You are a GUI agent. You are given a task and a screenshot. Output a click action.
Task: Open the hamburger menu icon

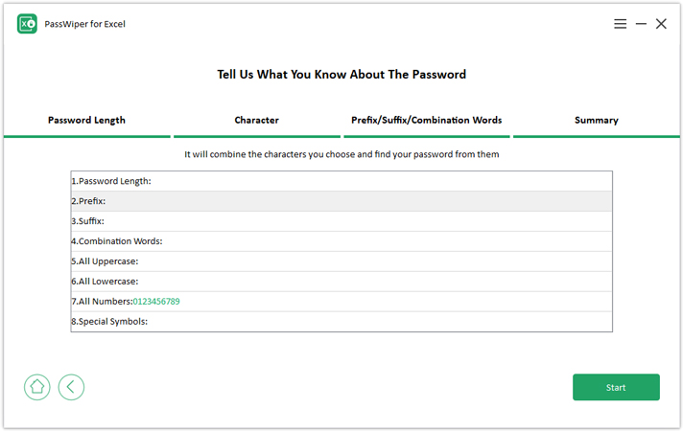(620, 24)
